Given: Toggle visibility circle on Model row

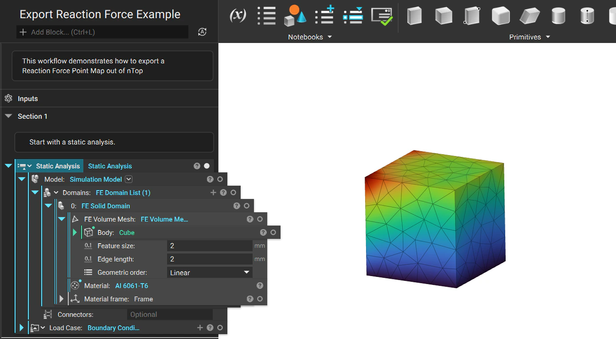Looking at the screenshot, I should tap(220, 179).
